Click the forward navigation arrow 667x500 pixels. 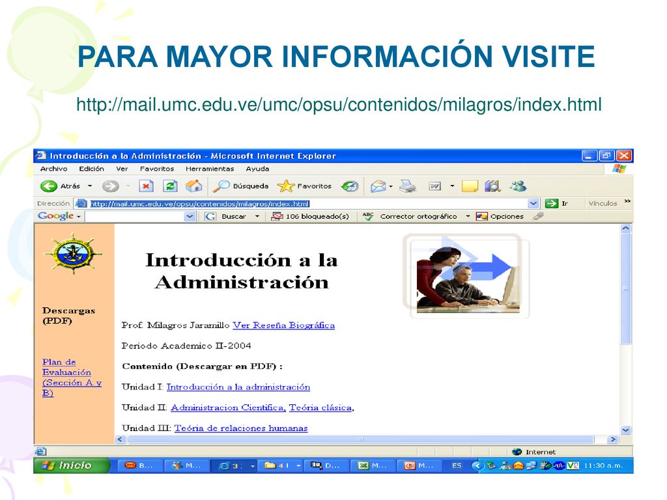110,186
